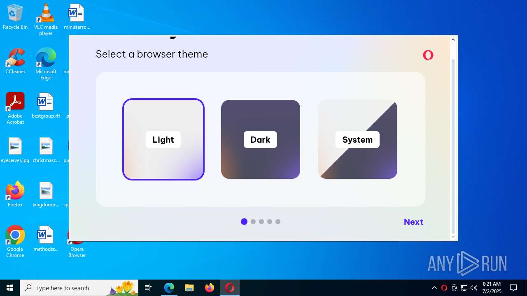Pick the System browser theme

pyautogui.click(x=358, y=139)
